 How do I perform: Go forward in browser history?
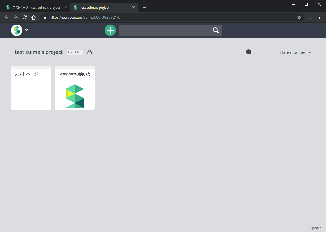coord(15,17)
